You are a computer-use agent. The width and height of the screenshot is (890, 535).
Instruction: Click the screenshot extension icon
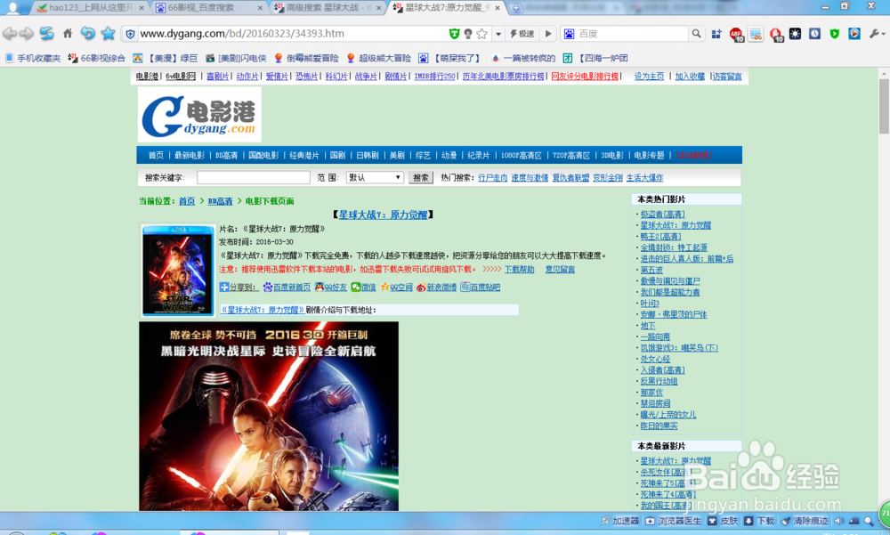[x=756, y=35]
